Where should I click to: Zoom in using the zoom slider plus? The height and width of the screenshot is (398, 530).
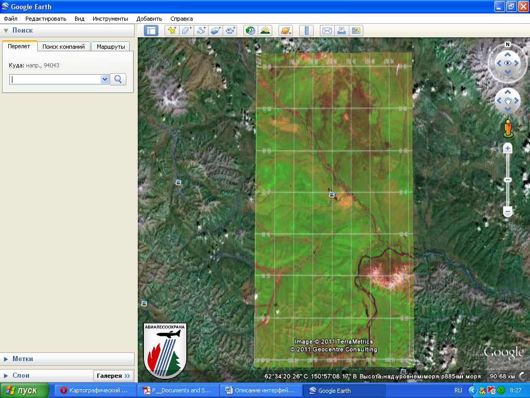pyautogui.click(x=507, y=149)
